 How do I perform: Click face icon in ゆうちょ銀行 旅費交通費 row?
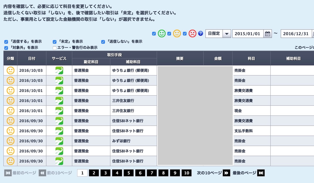11,90
